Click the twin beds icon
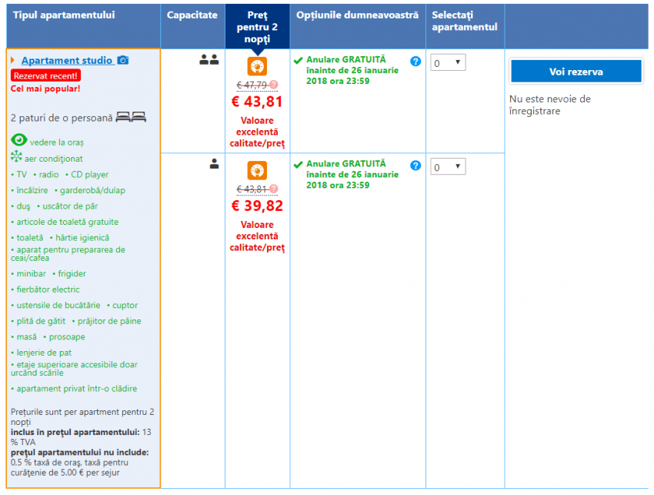 click(x=132, y=118)
